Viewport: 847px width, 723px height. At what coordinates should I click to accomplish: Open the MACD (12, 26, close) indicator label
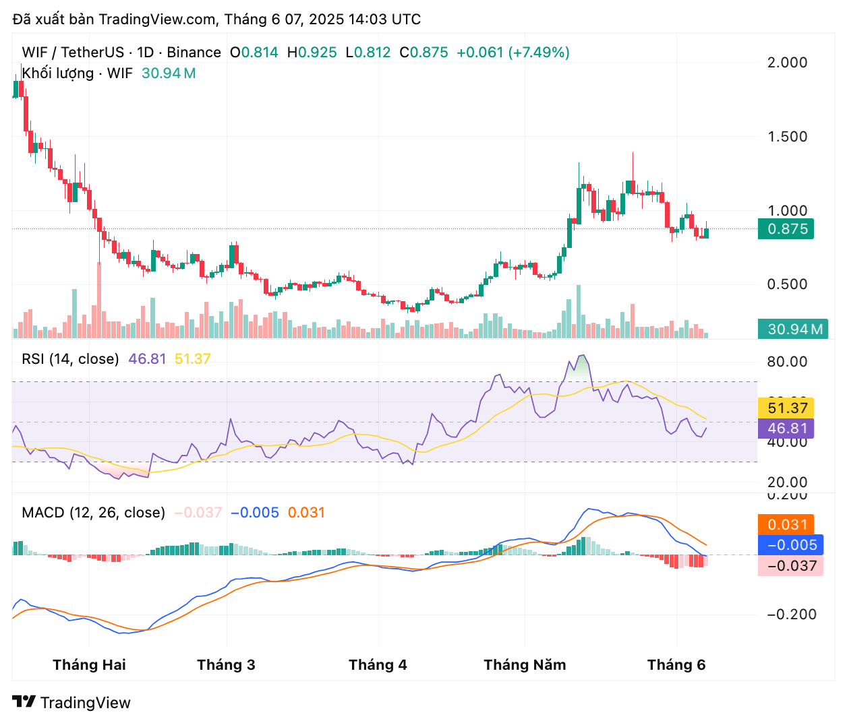pos(93,512)
